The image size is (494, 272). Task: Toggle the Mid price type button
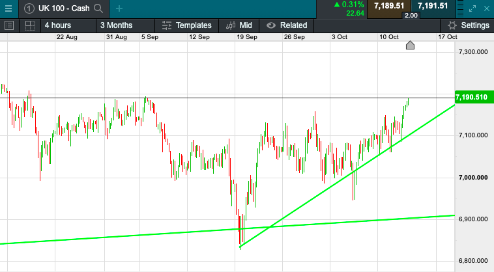point(239,25)
